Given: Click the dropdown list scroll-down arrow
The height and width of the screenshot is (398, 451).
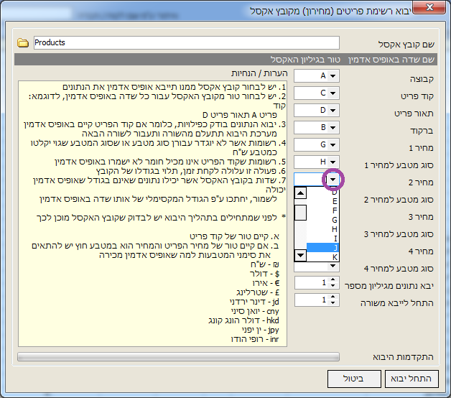Looking at the screenshot, I should 301,254.
